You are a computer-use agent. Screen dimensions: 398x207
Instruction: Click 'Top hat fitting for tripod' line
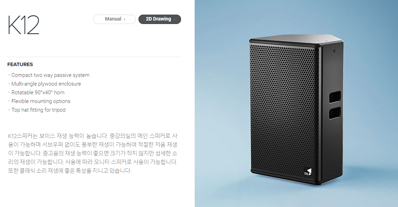pyautogui.click(x=38, y=110)
